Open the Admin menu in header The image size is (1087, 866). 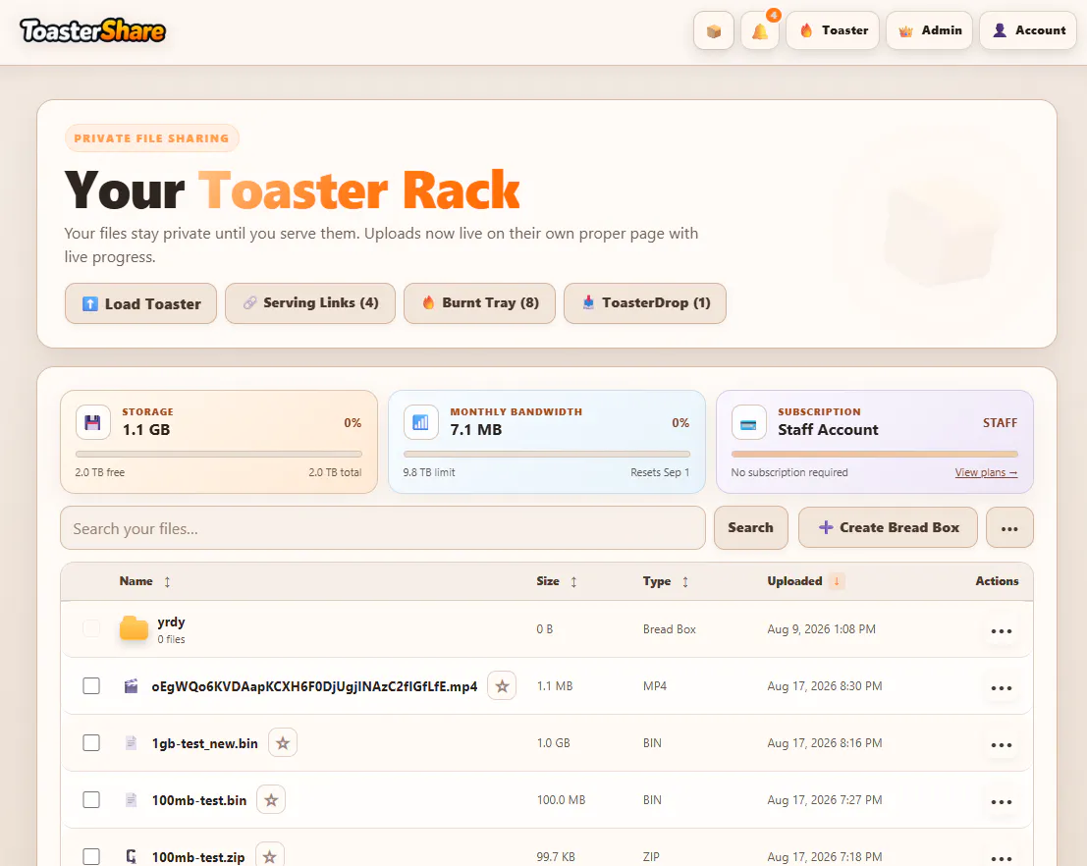click(930, 30)
